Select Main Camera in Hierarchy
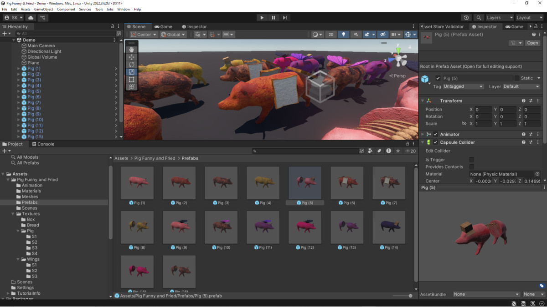Image resolution: width=547 pixels, height=307 pixels. (41, 45)
